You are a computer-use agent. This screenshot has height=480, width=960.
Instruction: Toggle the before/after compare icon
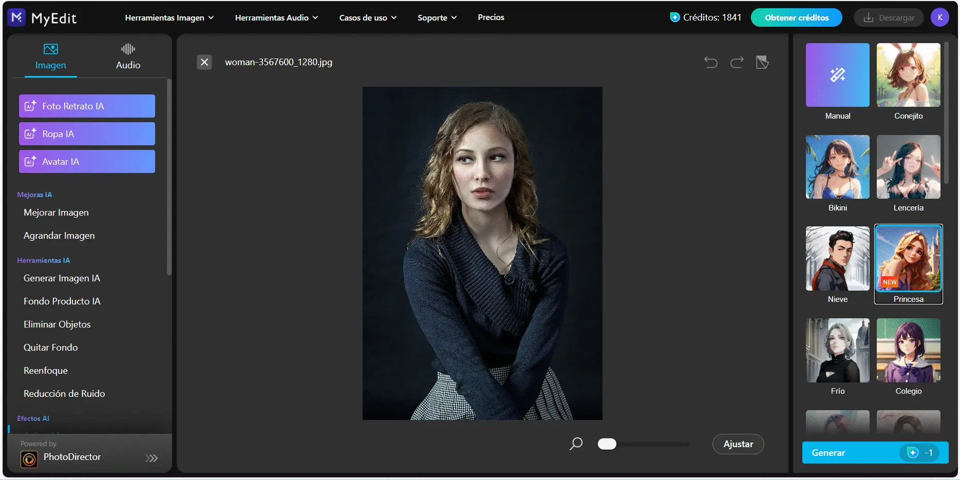(763, 63)
